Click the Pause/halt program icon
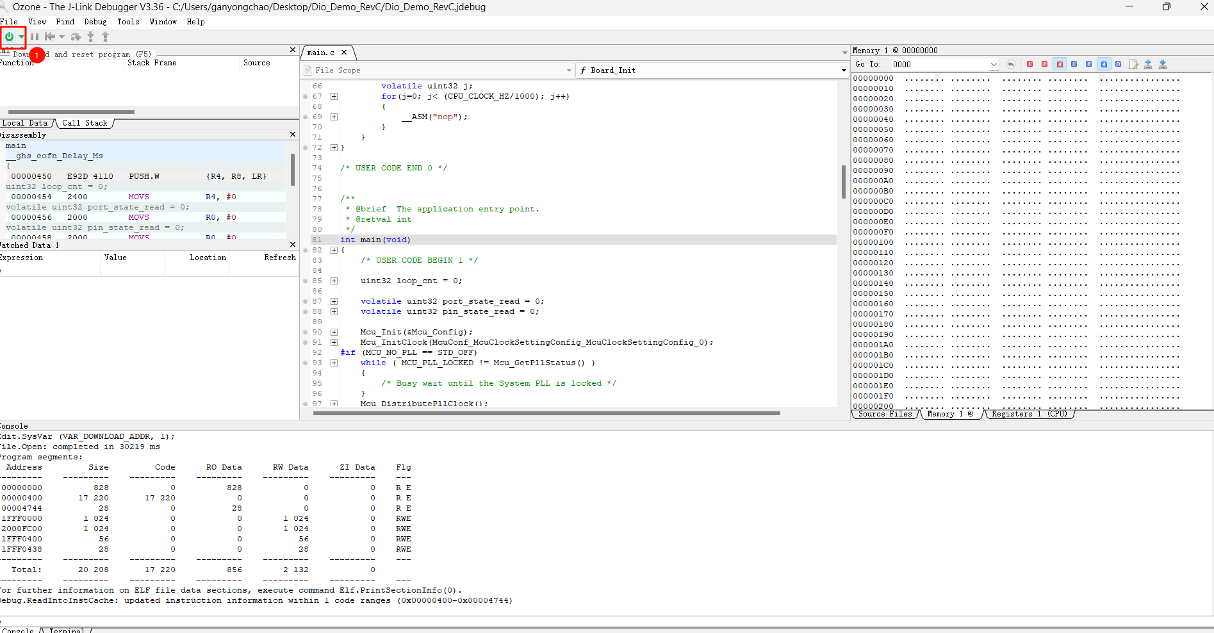 pos(35,37)
